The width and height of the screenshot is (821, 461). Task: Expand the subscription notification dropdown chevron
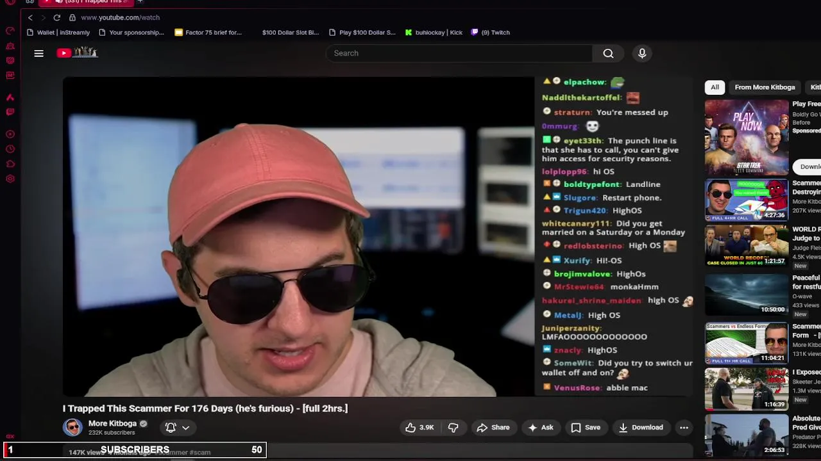point(185,428)
